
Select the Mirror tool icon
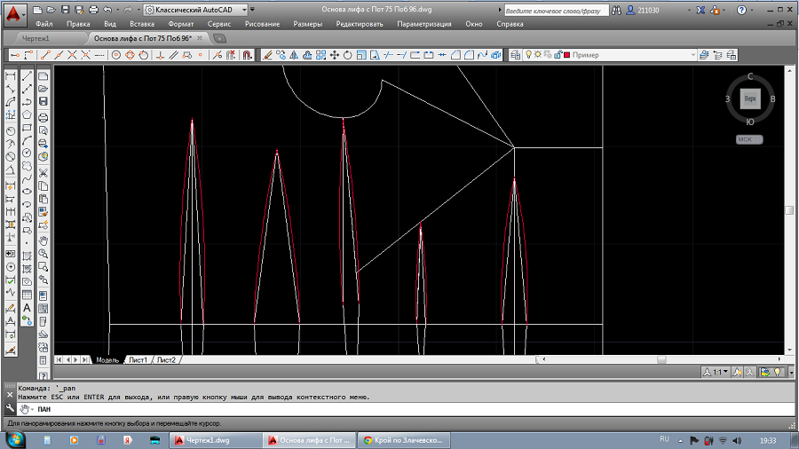click(x=294, y=55)
